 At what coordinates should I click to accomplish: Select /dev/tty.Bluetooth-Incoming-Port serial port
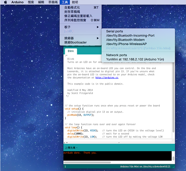tap(138, 36)
